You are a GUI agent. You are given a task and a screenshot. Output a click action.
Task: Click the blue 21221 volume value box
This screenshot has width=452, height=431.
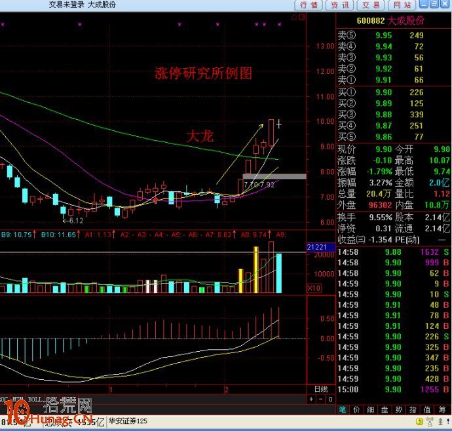tap(320, 247)
